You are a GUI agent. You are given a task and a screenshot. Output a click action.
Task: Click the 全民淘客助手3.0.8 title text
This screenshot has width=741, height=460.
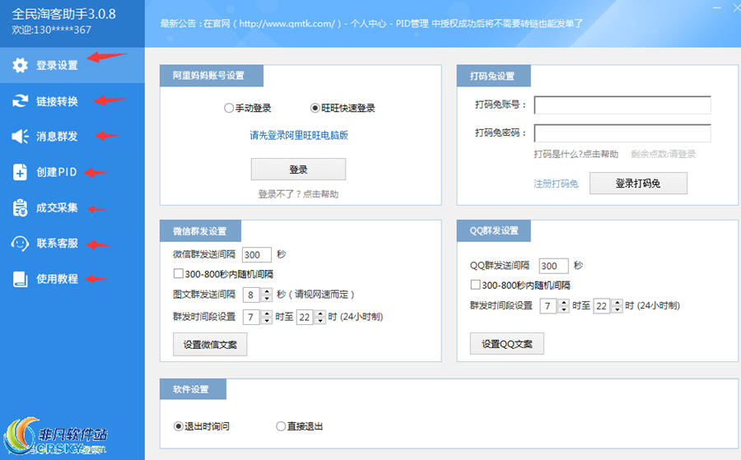(63, 14)
